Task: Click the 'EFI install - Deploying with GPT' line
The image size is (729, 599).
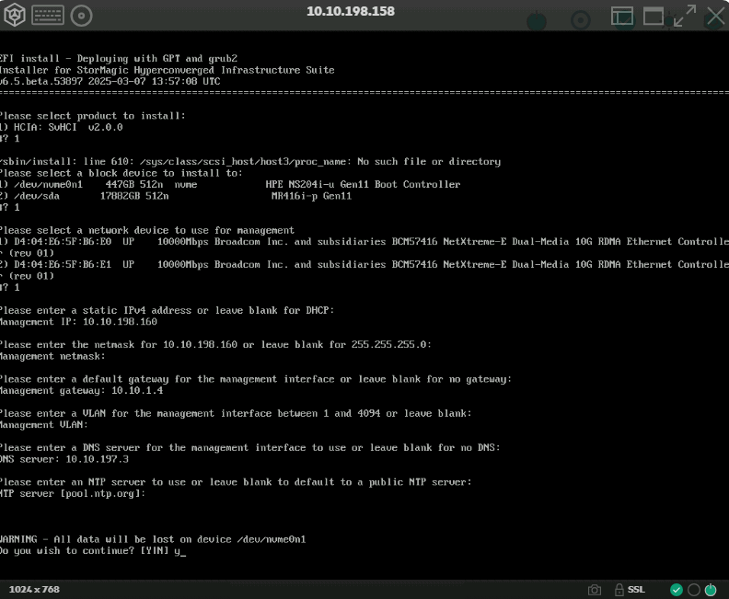Action: click(119, 59)
